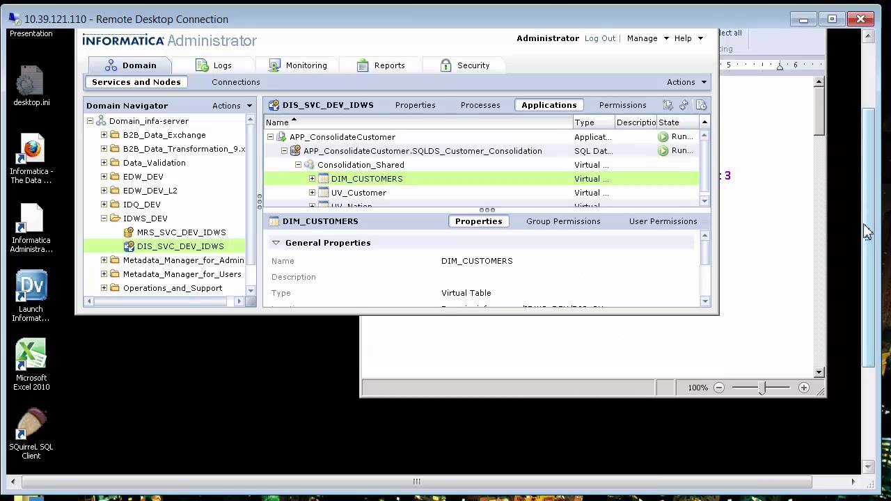Open Domain Navigator Actions menu
Screen dimensions: 891x501
pos(232,106)
